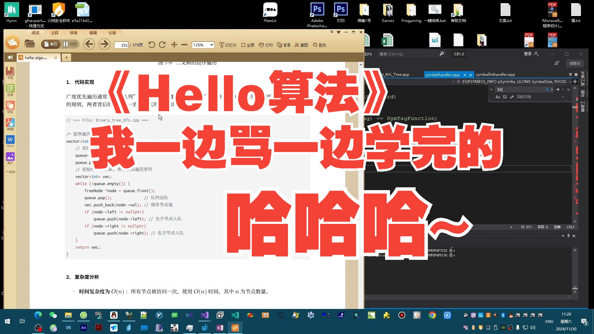Enable match case Aa in the search box
This screenshot has width=594, height=334.
point(498,97)
